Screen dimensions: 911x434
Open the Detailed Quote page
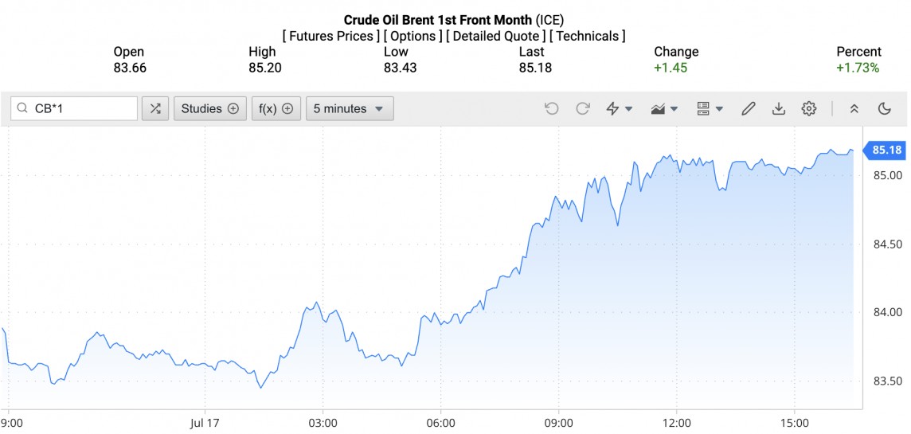(x=495, y=36)
